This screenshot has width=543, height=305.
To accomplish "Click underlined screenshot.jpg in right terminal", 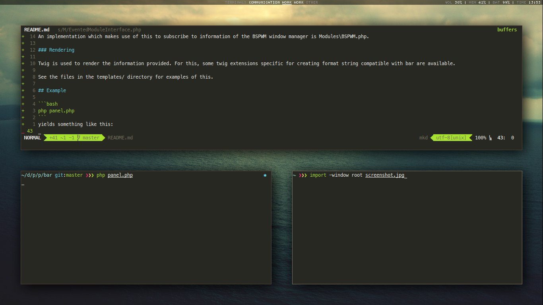I will [385, 175].
